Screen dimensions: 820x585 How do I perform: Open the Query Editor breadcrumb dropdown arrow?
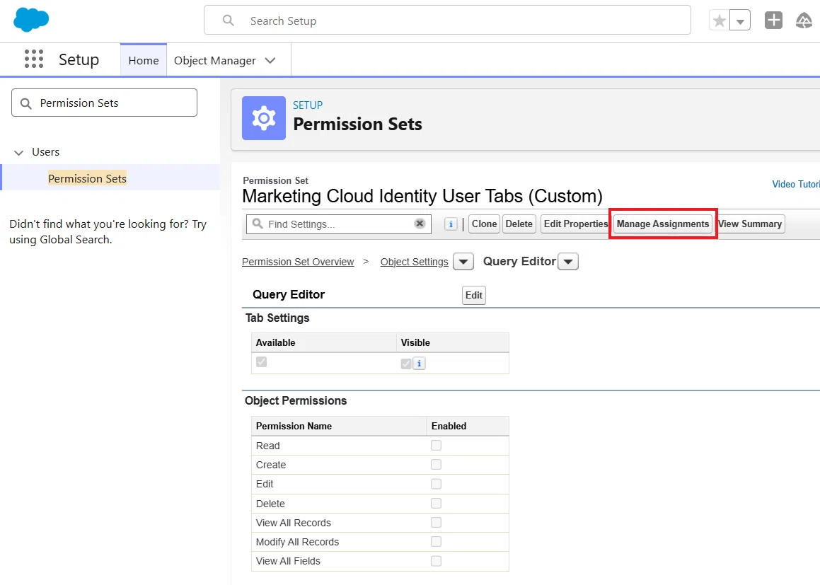coord(568,262)
